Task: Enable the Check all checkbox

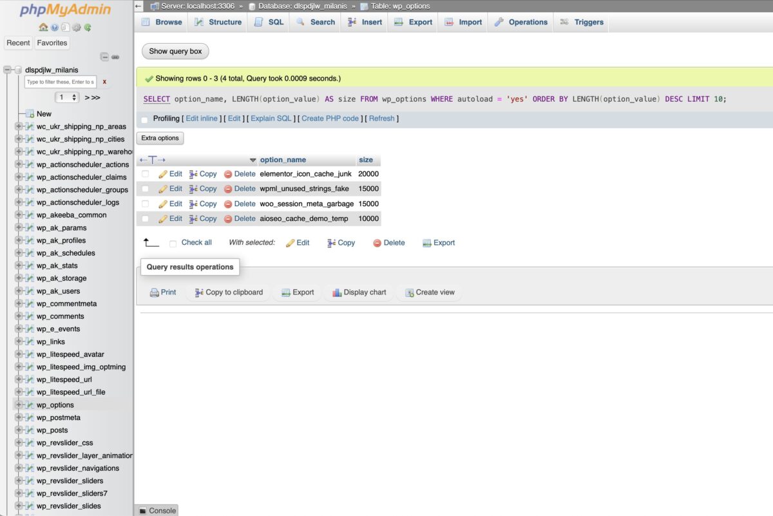Action: click(173, 244)
